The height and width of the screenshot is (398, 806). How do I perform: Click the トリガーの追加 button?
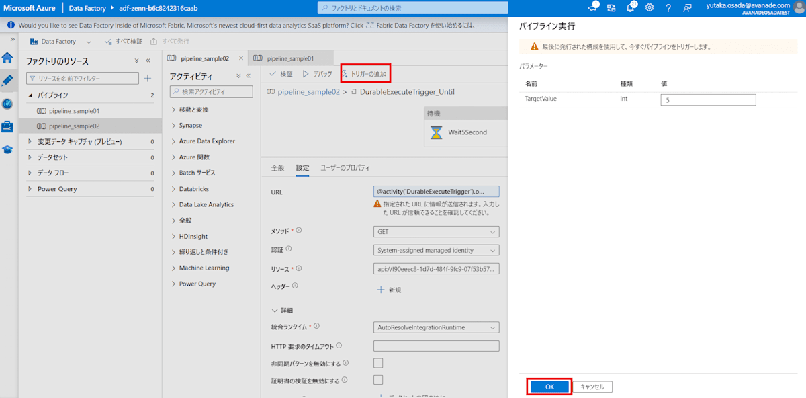pyautogui.click(x=365, y=74)
